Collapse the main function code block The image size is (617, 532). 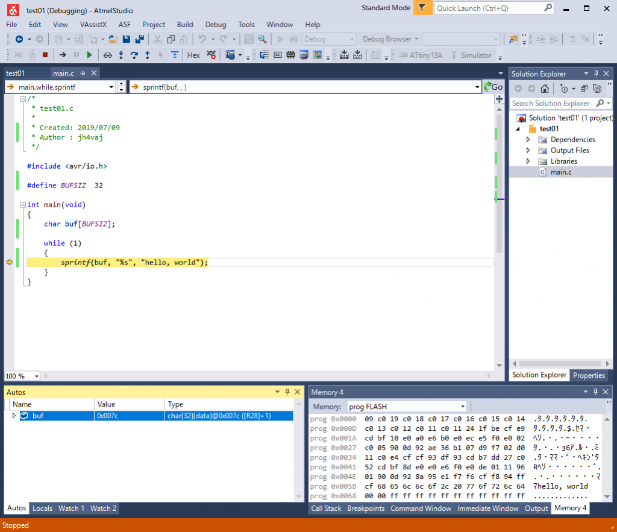coord(23,205)
